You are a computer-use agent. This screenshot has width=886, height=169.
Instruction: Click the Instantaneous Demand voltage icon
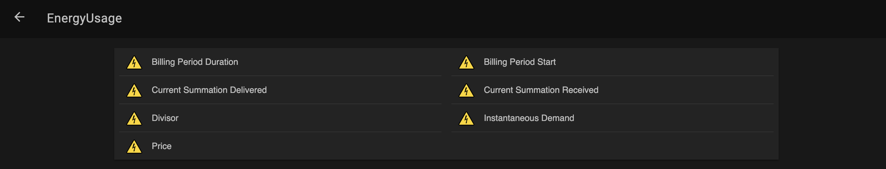[466, 119]
